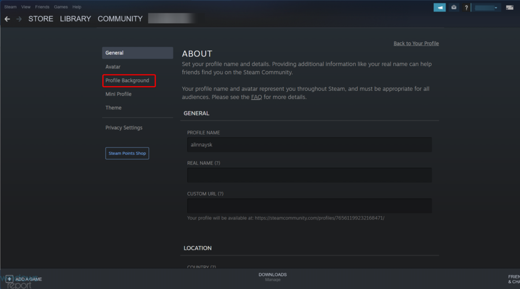The image size is (520, 289).
Task: Follow the Back to Your Profile link
Action: pos(416,43)
